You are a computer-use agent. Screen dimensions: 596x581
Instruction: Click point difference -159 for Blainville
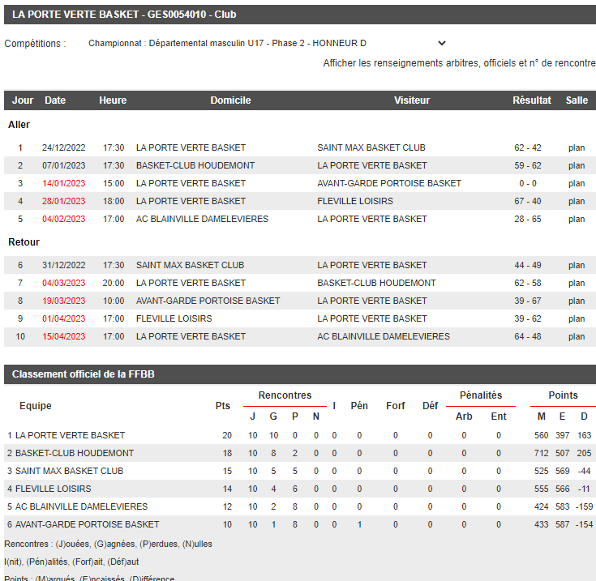click(584, 507)
